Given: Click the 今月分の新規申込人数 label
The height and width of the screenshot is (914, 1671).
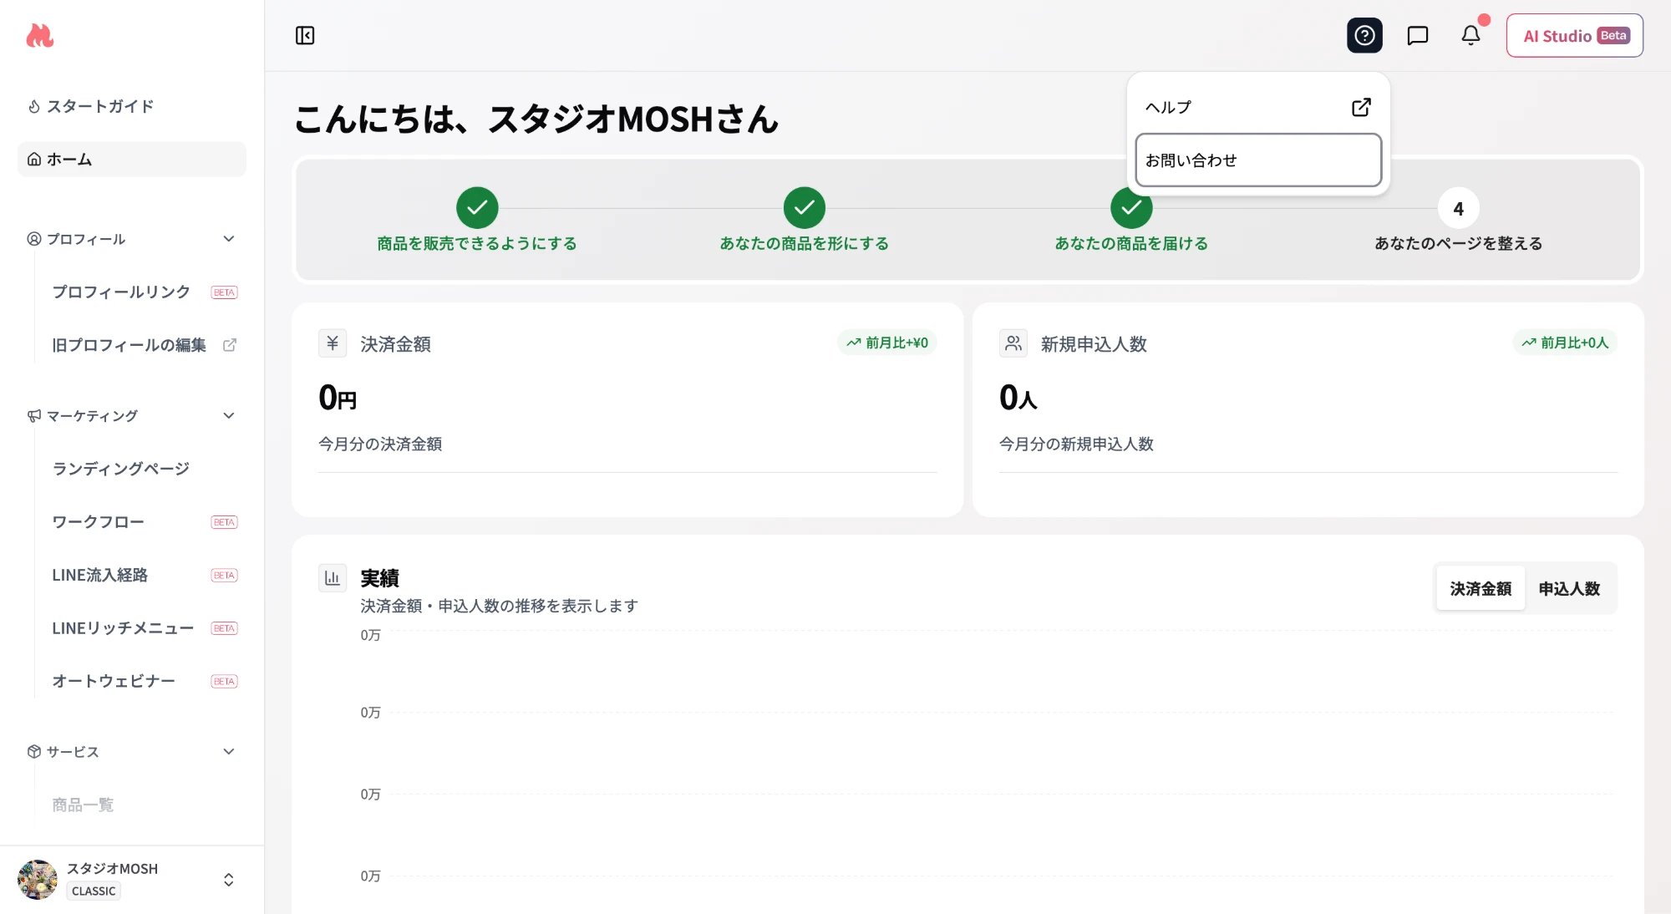Looking at the screenshot, I should 1076,444.
